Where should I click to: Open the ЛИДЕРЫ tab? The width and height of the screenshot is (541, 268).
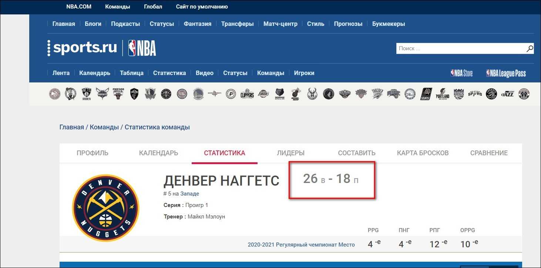pyautogui.click(x=290, y=153)
